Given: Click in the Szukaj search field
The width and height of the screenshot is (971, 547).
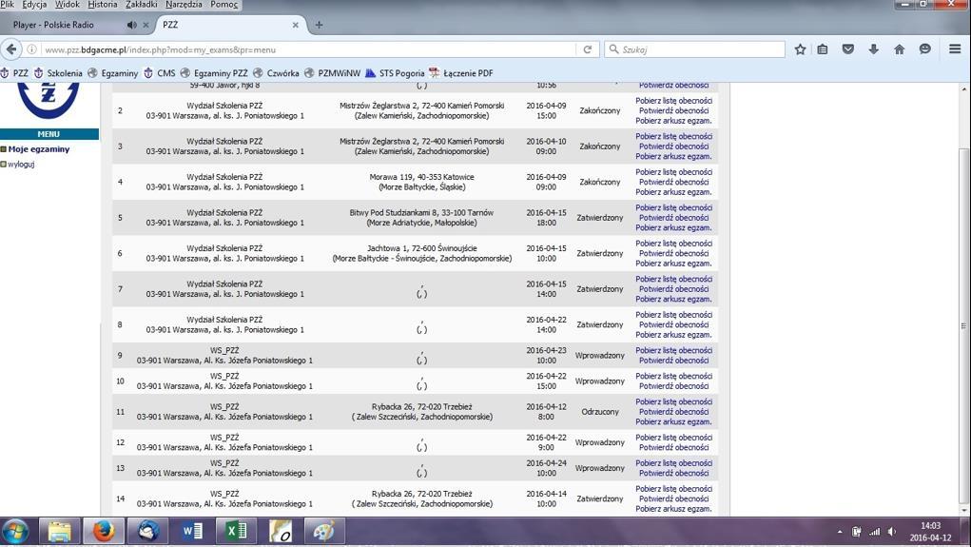Looking at the screenshot, I should (695, 49).
